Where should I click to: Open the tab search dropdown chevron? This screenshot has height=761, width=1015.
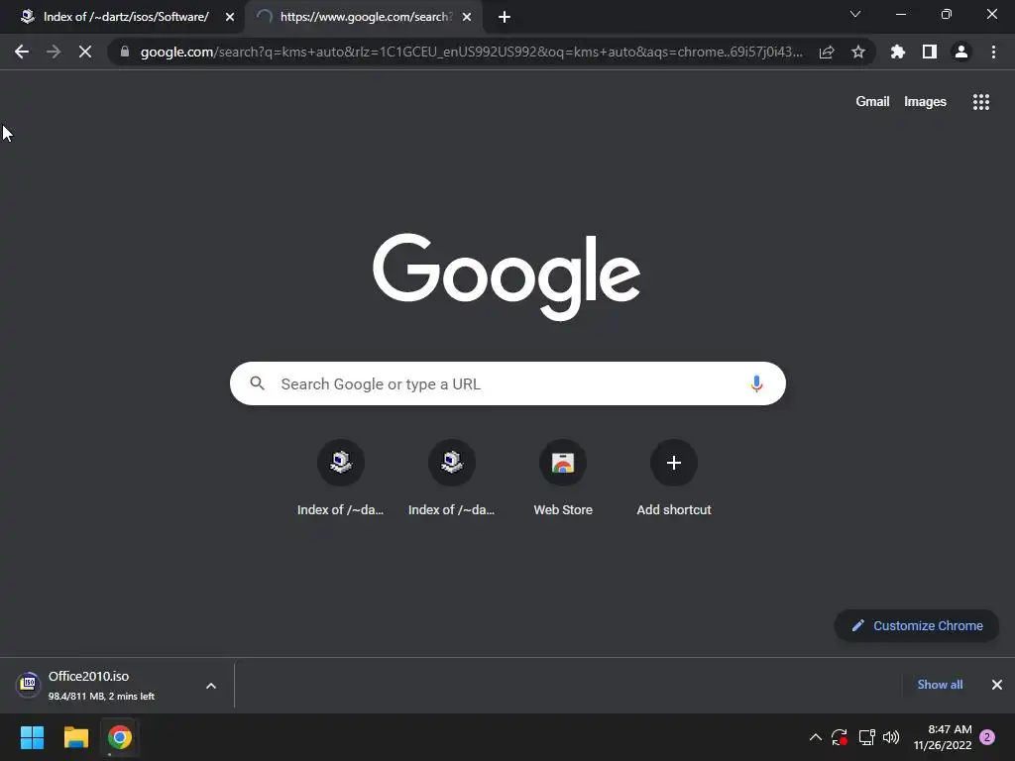855,14
